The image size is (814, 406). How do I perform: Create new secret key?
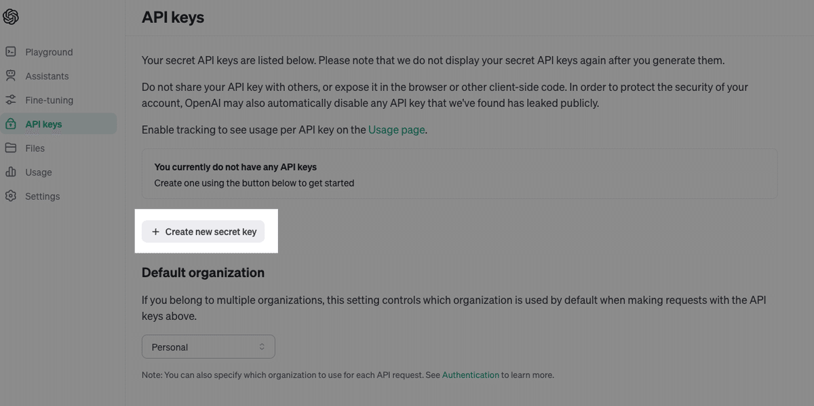(x=203, y=232)
